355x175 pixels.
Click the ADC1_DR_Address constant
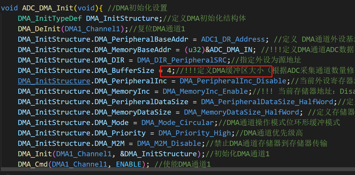pos(233,39)
